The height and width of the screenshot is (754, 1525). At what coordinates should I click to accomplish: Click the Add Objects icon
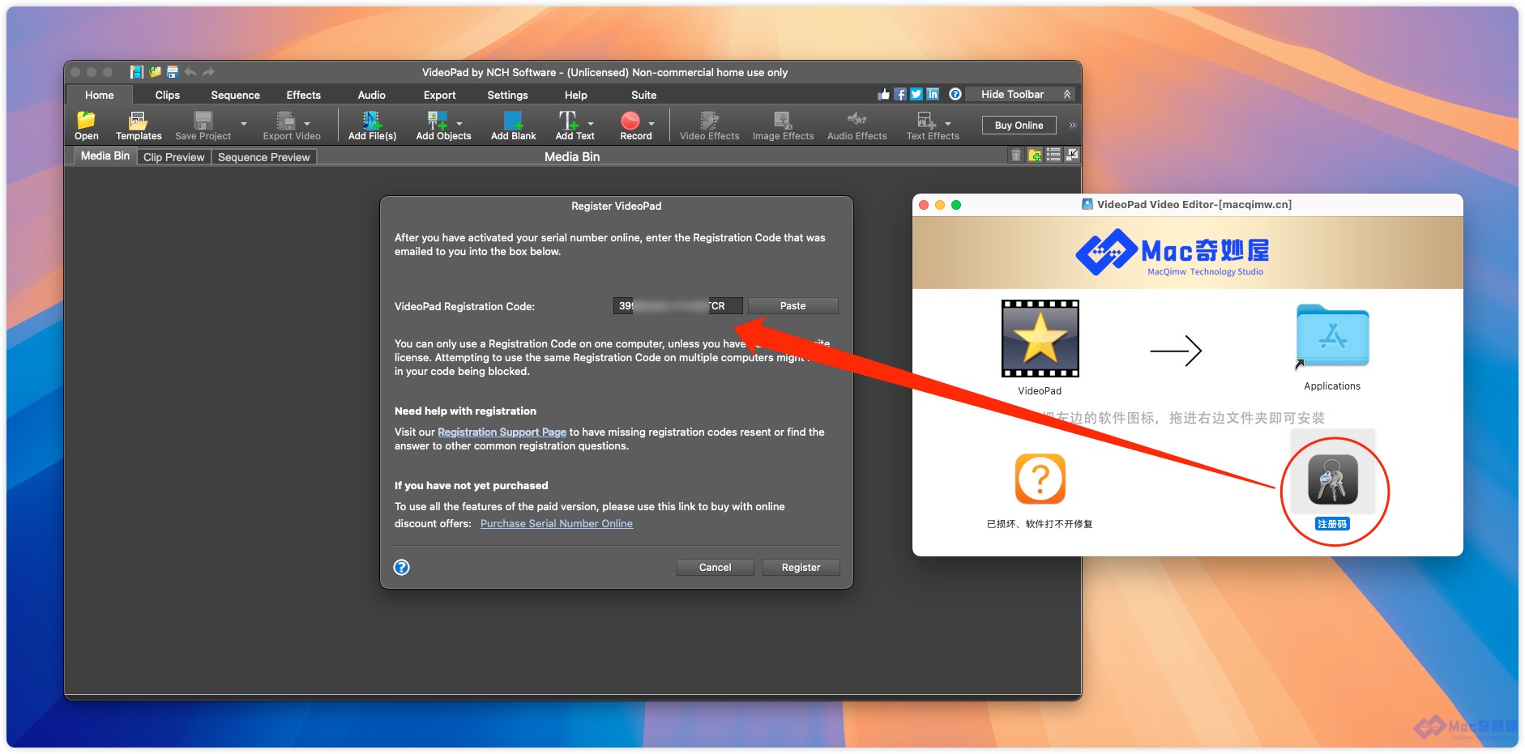pyautogui.click(x=438, y=120)
